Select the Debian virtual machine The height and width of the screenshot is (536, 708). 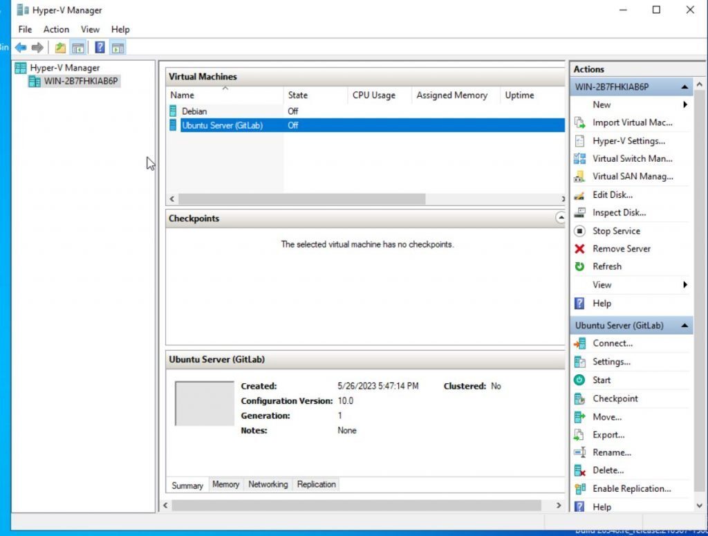click(x=194, y=111)
